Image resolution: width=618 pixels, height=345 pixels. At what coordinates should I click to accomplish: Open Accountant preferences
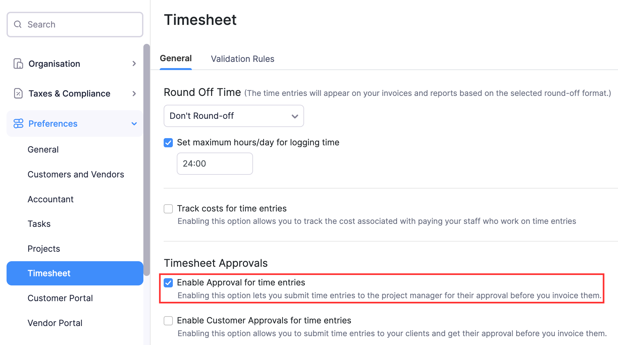click(x=50, y=199)
